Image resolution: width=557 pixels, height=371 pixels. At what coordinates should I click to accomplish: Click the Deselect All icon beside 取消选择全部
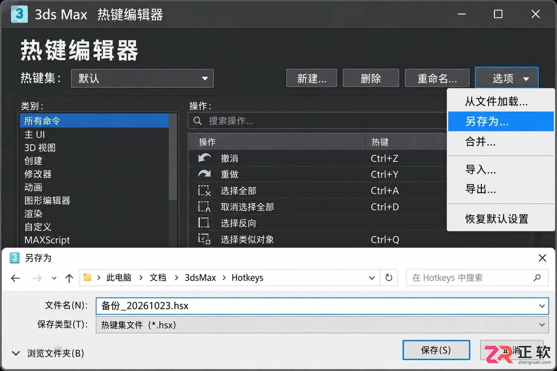204,207
